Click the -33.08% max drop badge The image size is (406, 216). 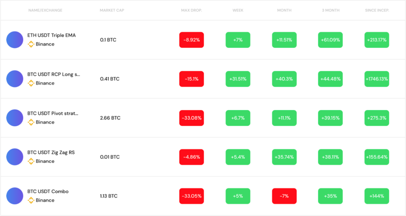click(x=192, y=118)
